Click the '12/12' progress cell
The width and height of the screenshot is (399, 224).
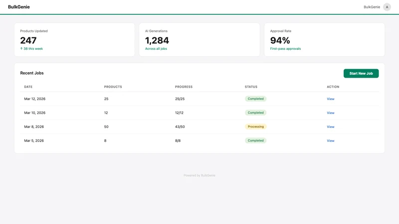tap(179, 113)
